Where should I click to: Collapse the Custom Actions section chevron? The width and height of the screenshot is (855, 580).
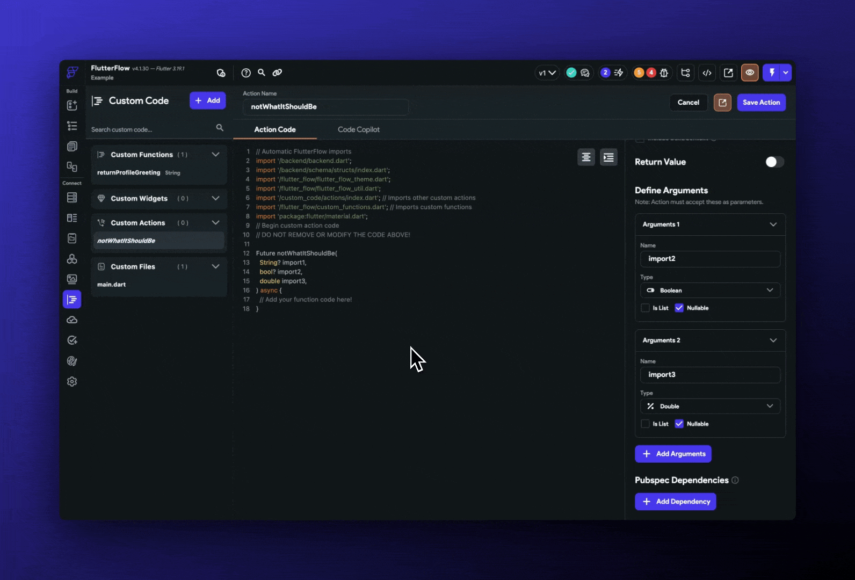(215, 222)
